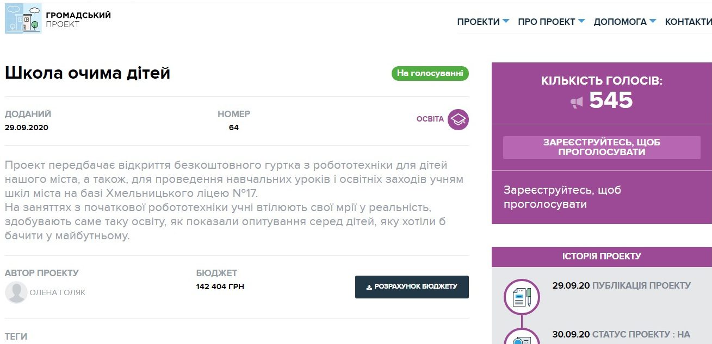
Task: Open the Проекти menu item
Action: [478, 22]
